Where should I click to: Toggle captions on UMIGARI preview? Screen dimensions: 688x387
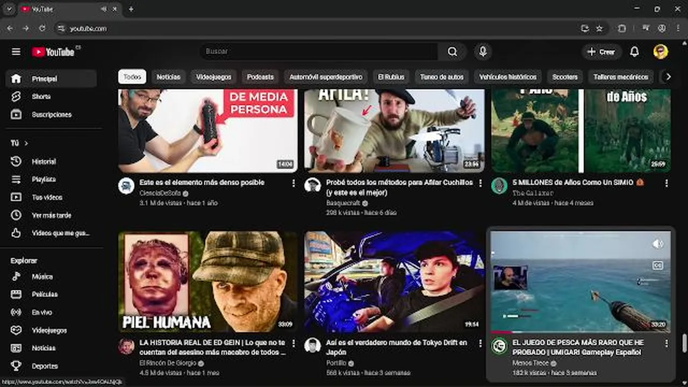[658, 265]
